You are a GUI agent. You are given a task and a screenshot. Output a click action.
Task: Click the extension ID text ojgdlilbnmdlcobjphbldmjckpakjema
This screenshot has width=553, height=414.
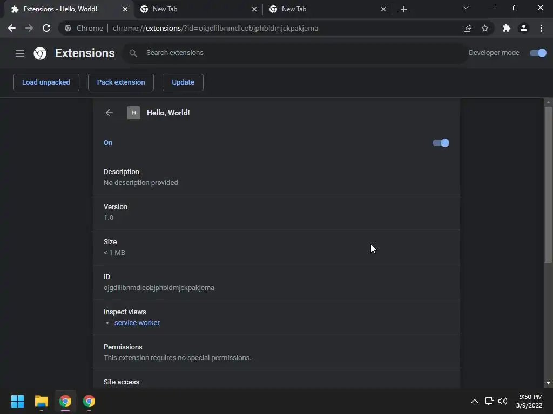pyautogui.click(x=159, y=288)
